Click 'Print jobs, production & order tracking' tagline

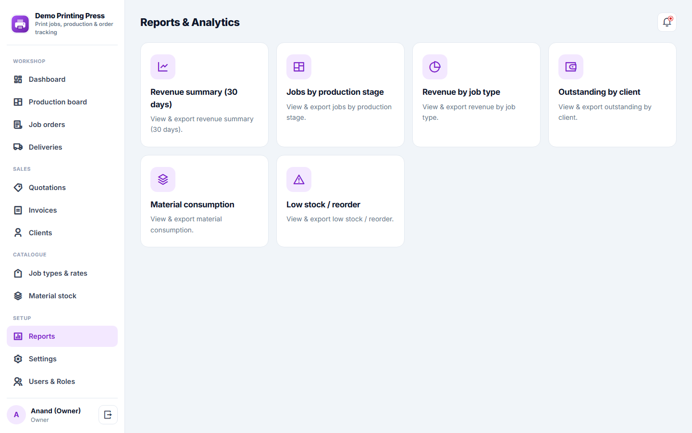pos(74,28)
